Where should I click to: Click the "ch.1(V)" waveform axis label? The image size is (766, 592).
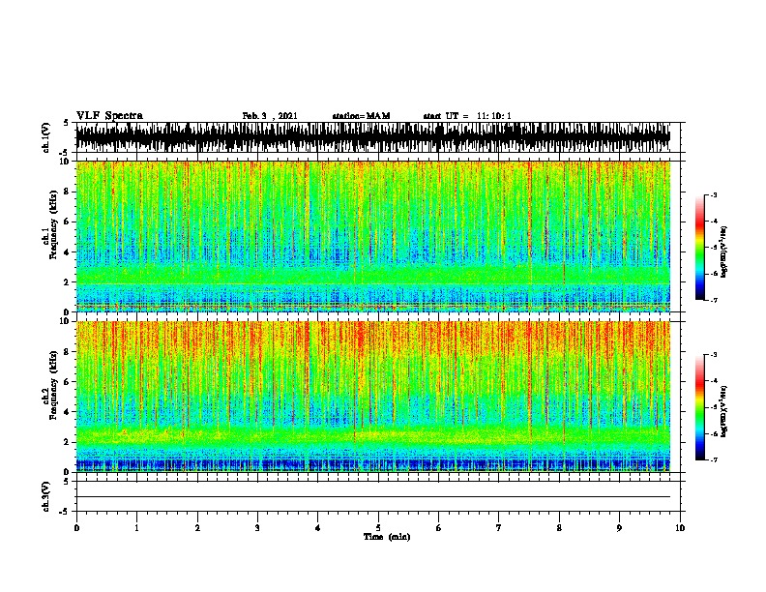[x=46, y=137]
